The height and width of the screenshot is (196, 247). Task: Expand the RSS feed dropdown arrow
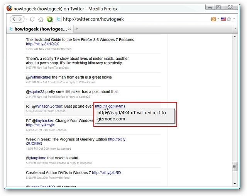click(x=218, y=19)
